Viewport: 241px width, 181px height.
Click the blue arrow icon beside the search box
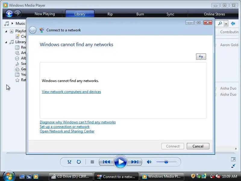click(x=233, y=24)
